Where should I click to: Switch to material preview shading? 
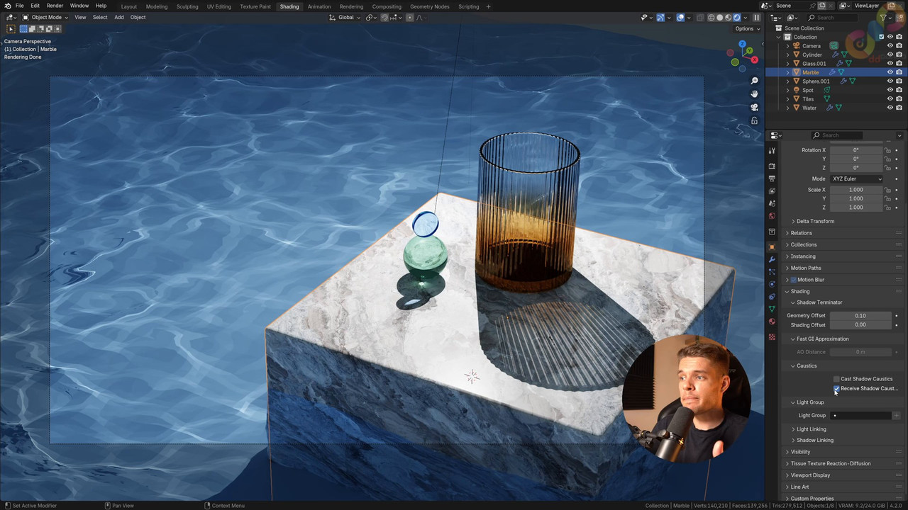(x=728, y=18)
